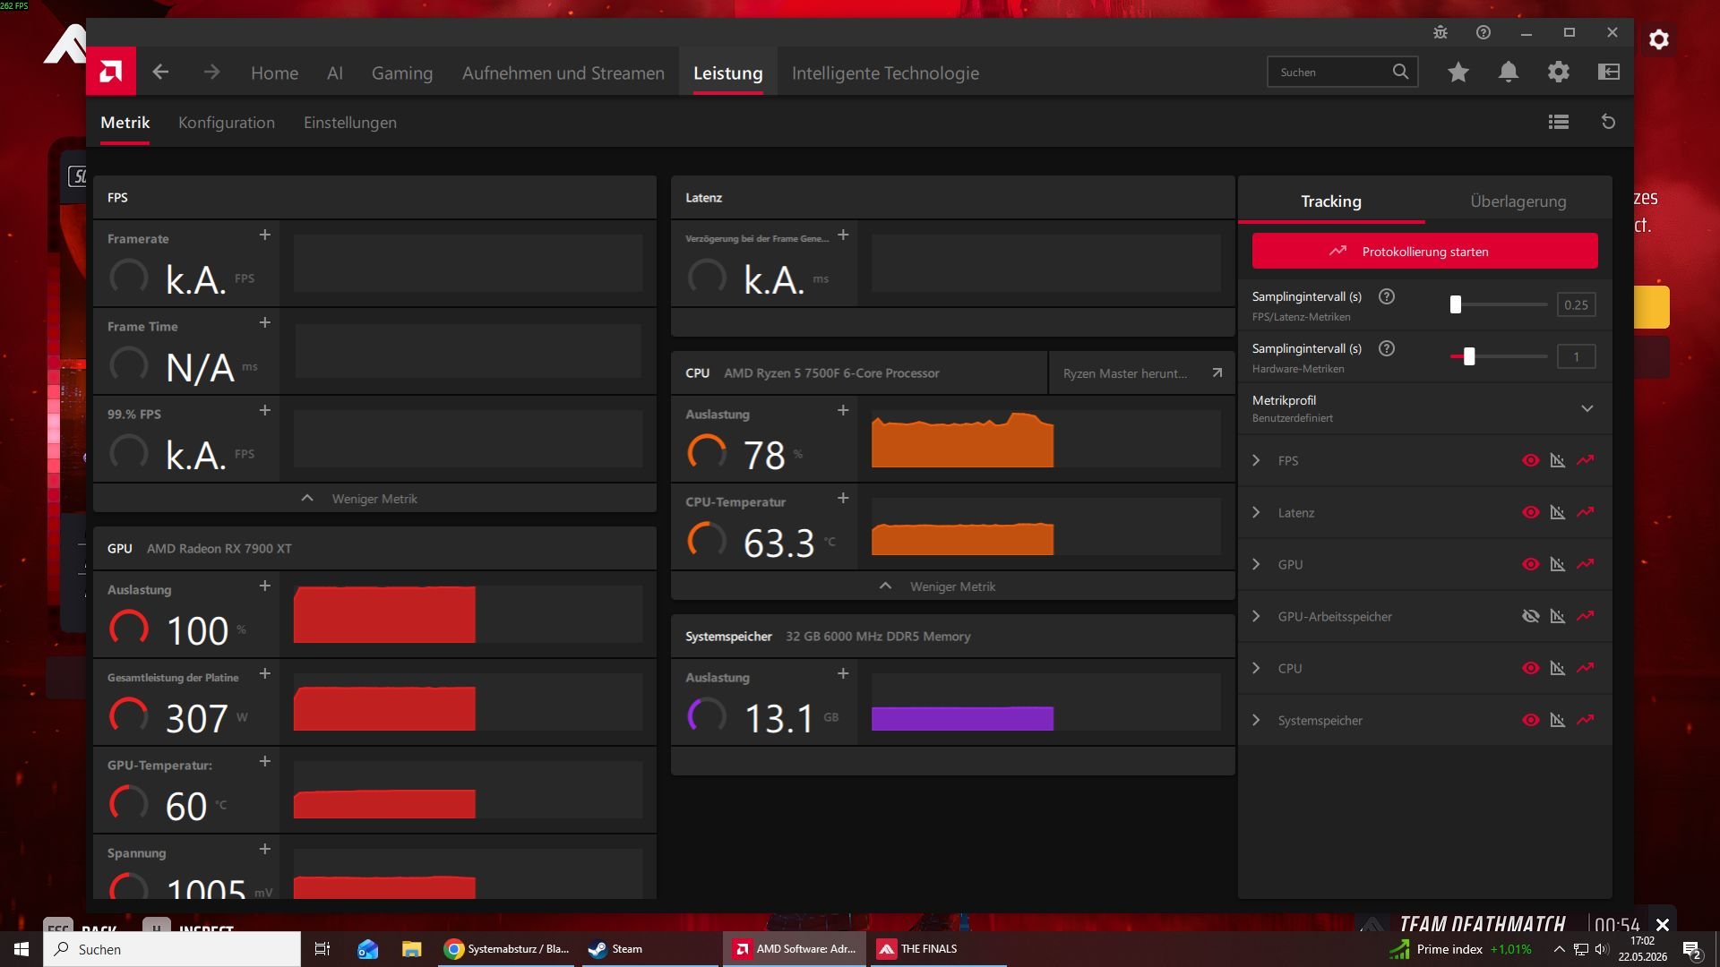Click the trend-line logging icon for CPU

click(1586, 668)
